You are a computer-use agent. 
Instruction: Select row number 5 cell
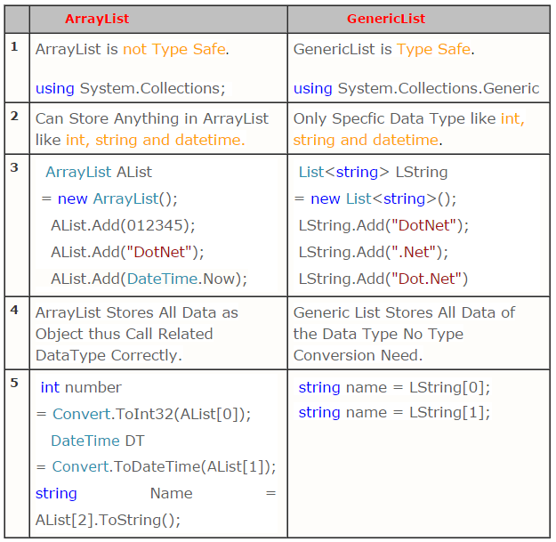15,384
